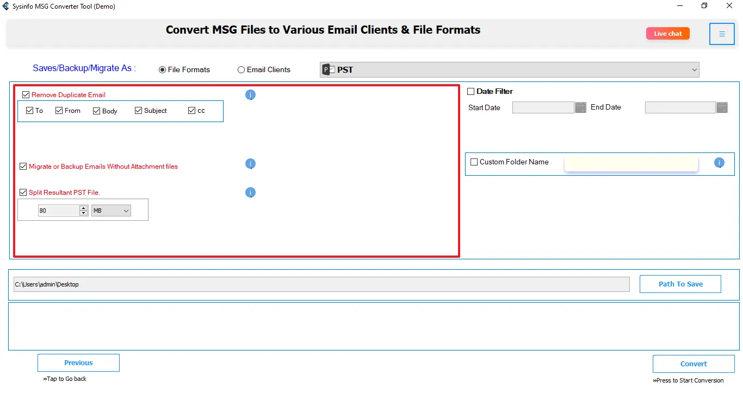The width and height of the screenshot is (743, 395).
Task: Enable the Date Filter checkbox
Action: [x=471, y=92]
